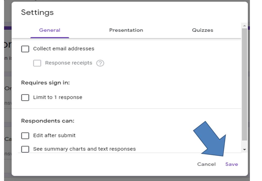
Task: Click the Collect email addresses label
Action: [64, 49]
